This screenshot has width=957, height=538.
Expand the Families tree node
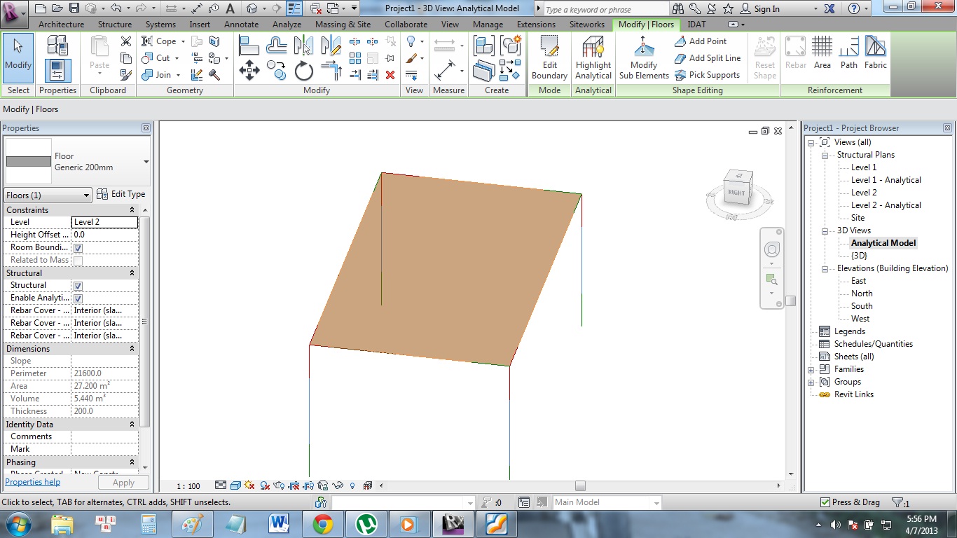click(x=811, y=369)
